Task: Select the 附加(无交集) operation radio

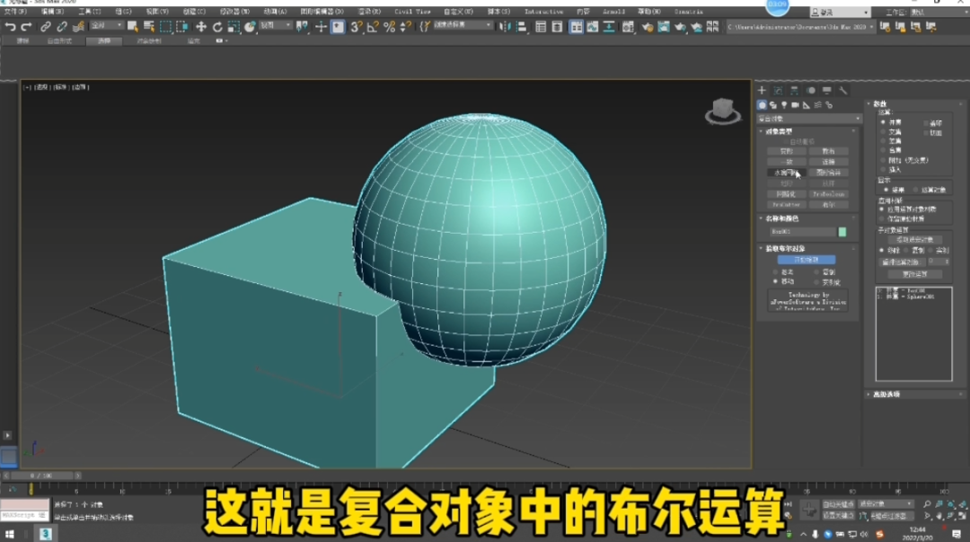Action: 884,160
